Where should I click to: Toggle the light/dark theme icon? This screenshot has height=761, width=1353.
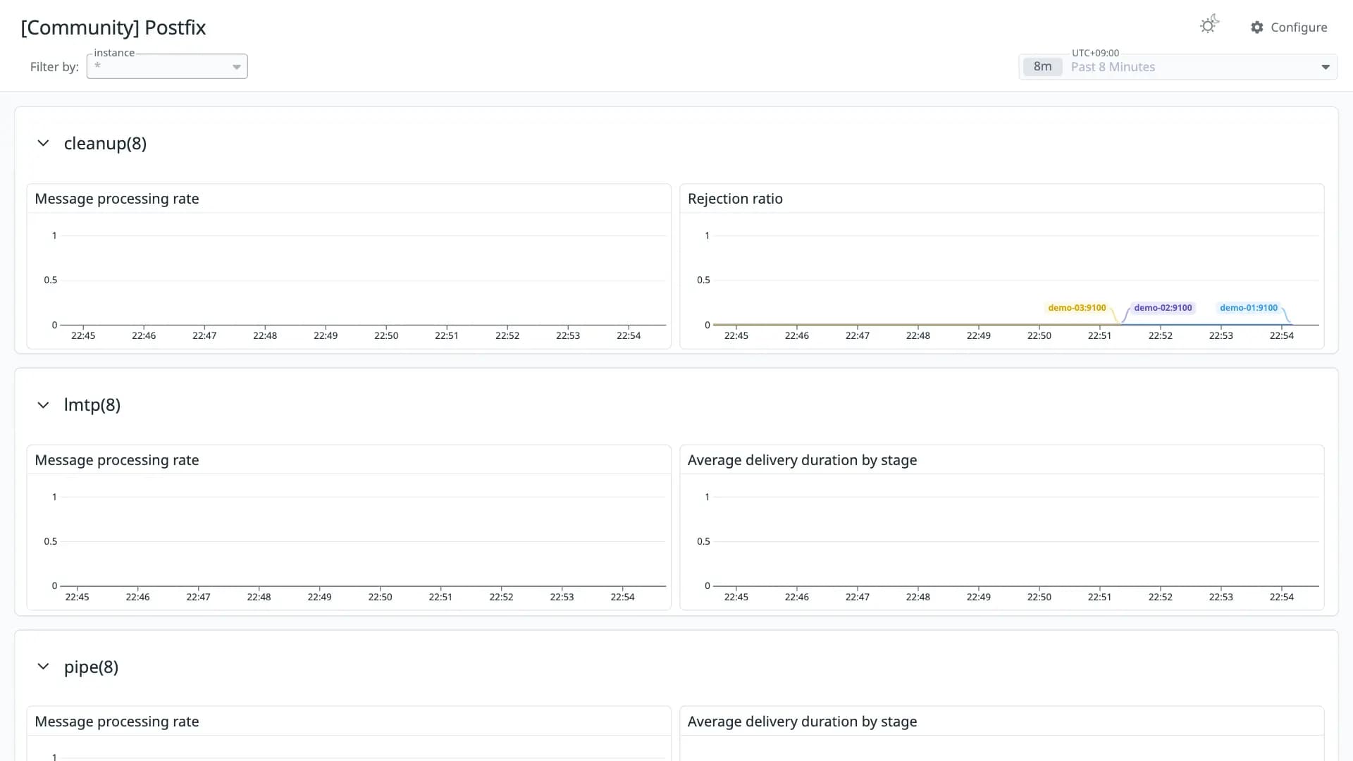(1209, 25)
